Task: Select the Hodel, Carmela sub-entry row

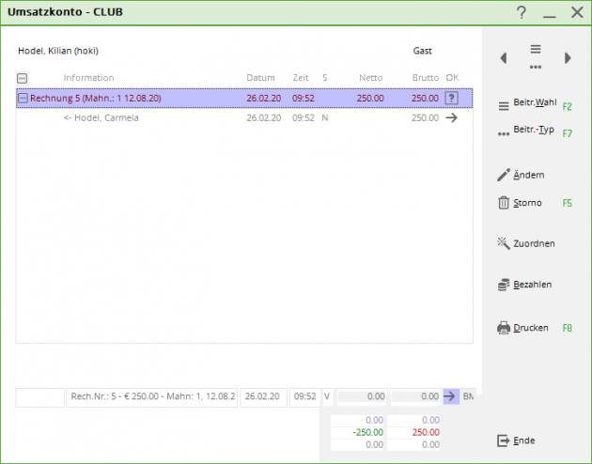Action: (244, 117)
